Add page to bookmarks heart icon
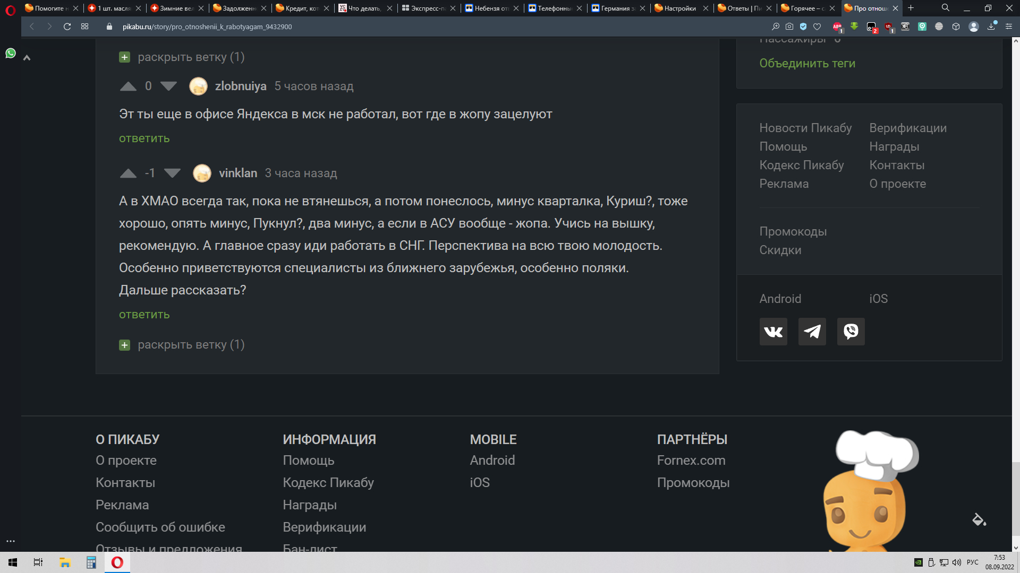The image size is (1020, 573). point(817,27)
